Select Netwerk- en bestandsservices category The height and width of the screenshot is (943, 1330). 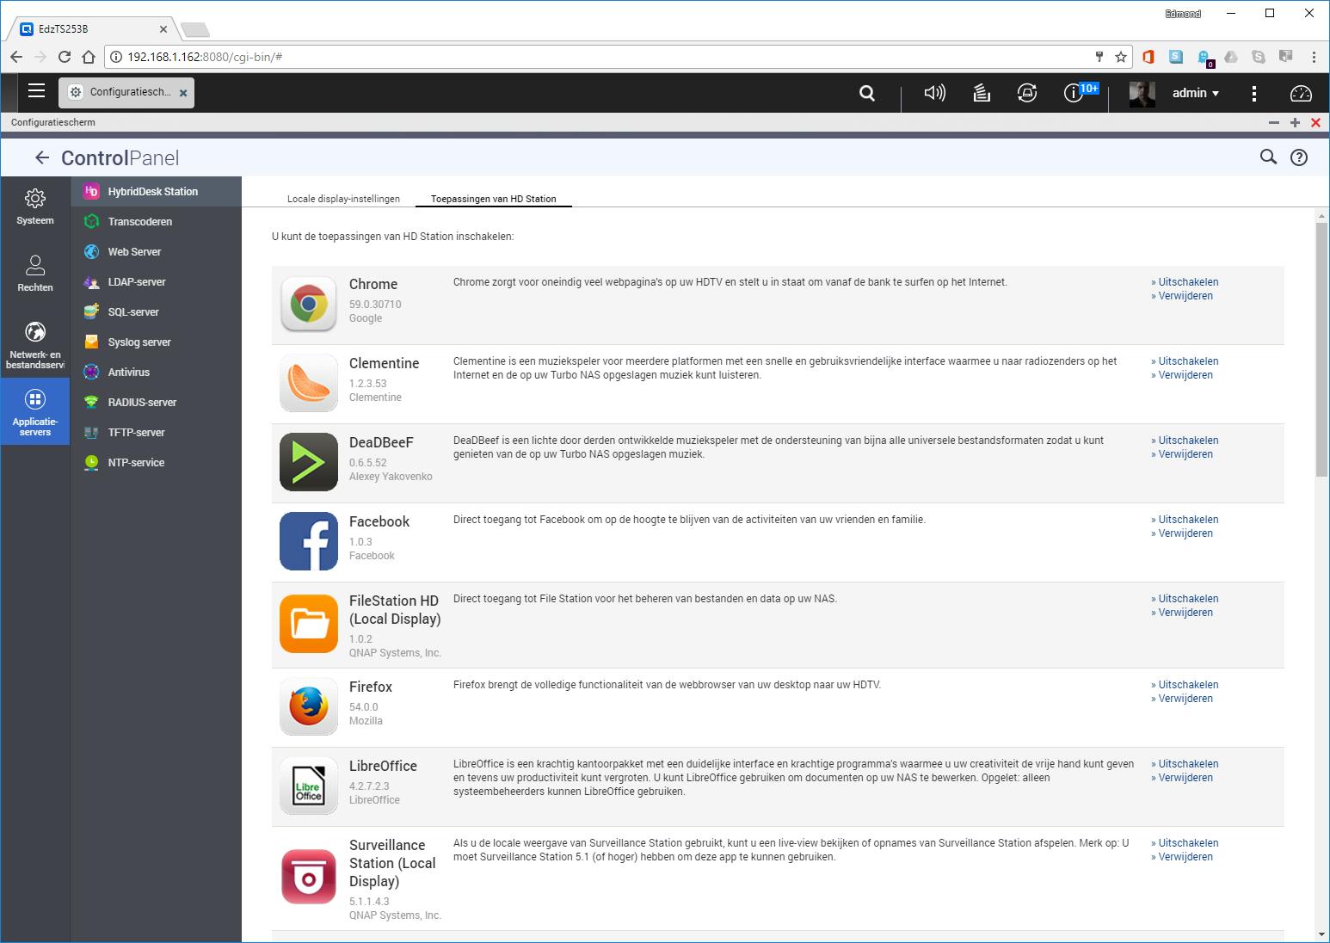coord(35,344)
